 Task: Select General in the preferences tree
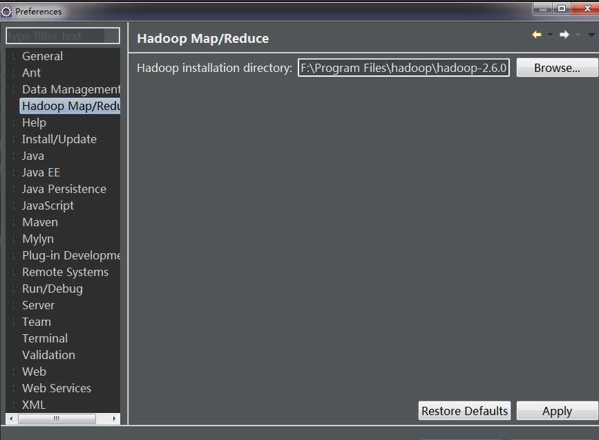(x=42, y=56)
